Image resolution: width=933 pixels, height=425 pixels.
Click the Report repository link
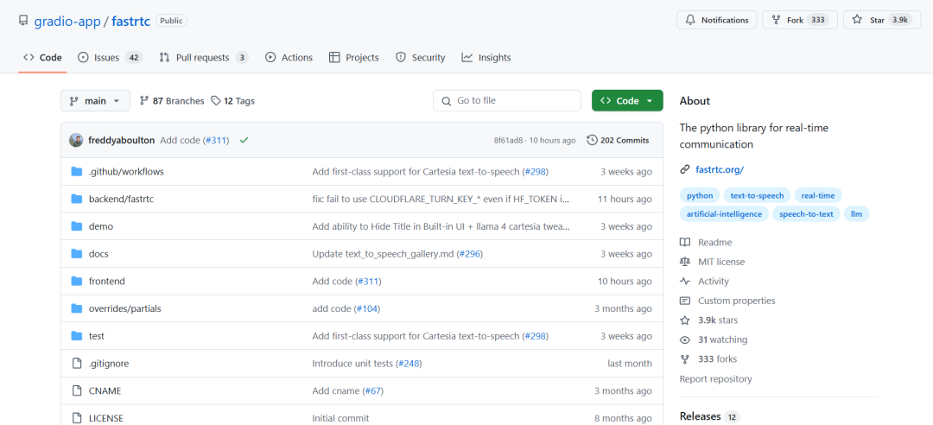click(715, 379)
